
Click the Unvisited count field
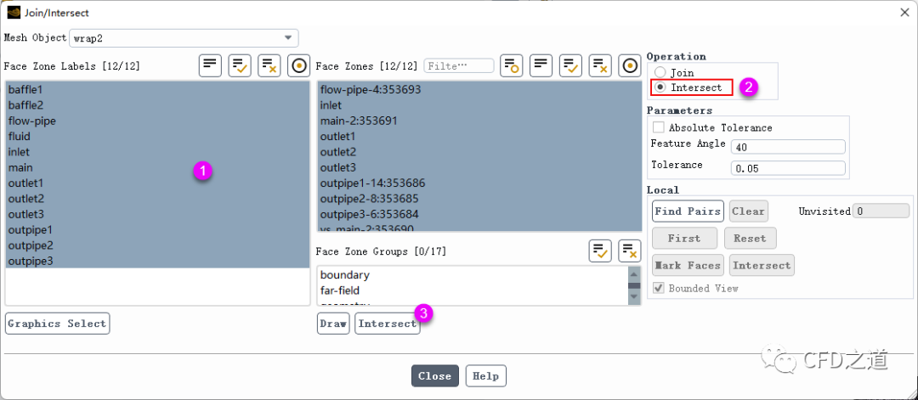tap(881, 211)
